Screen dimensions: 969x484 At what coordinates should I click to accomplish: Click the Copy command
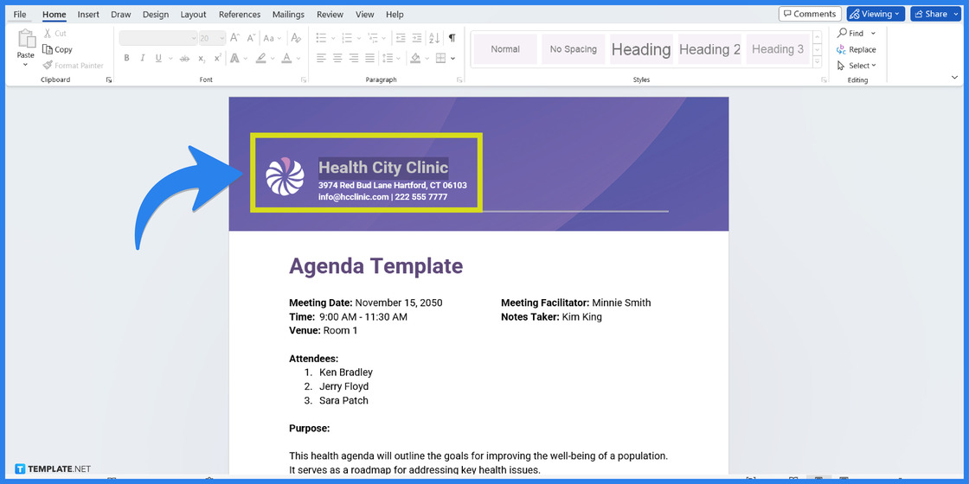point(57,49)
